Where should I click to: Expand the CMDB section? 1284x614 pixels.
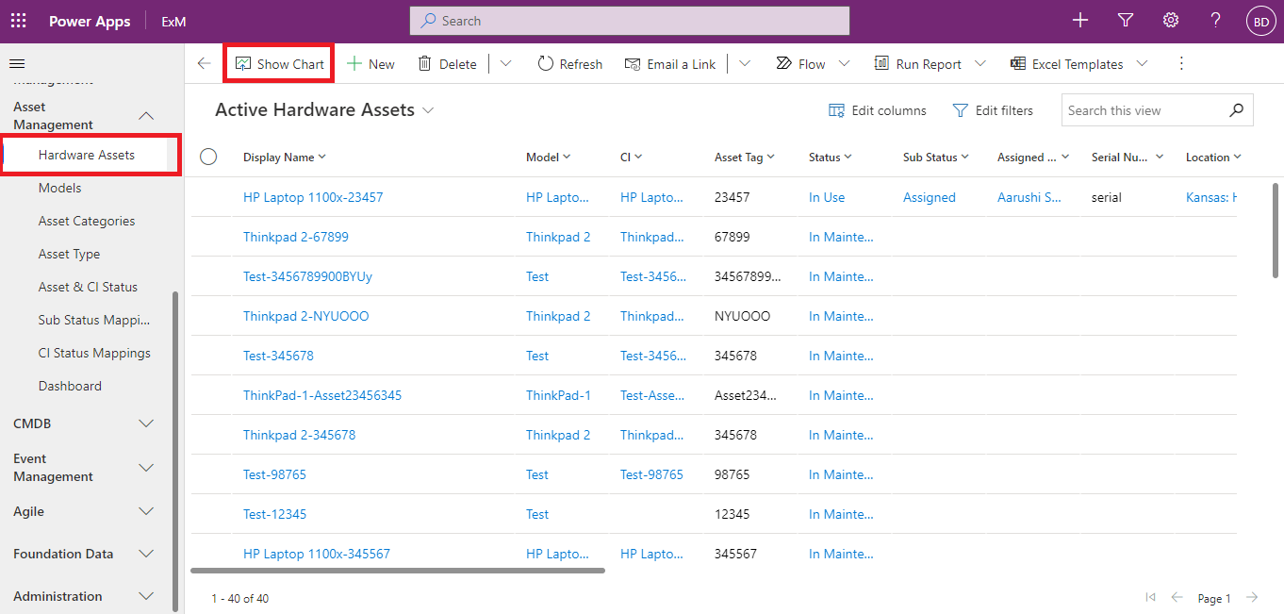point(146,423)
